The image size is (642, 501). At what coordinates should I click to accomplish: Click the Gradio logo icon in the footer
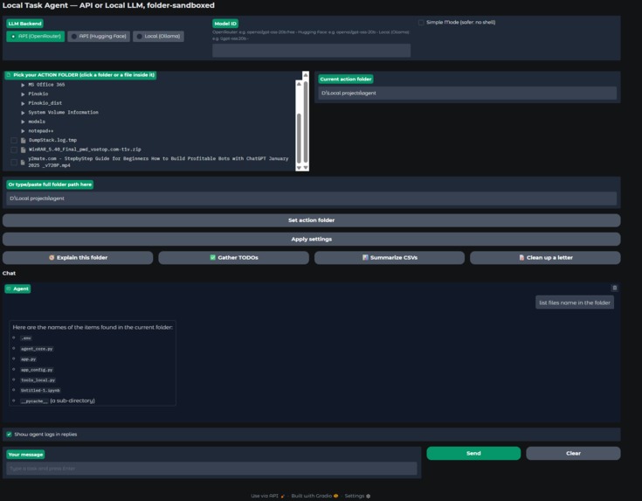pyautogui.click(x=335, y=496)
